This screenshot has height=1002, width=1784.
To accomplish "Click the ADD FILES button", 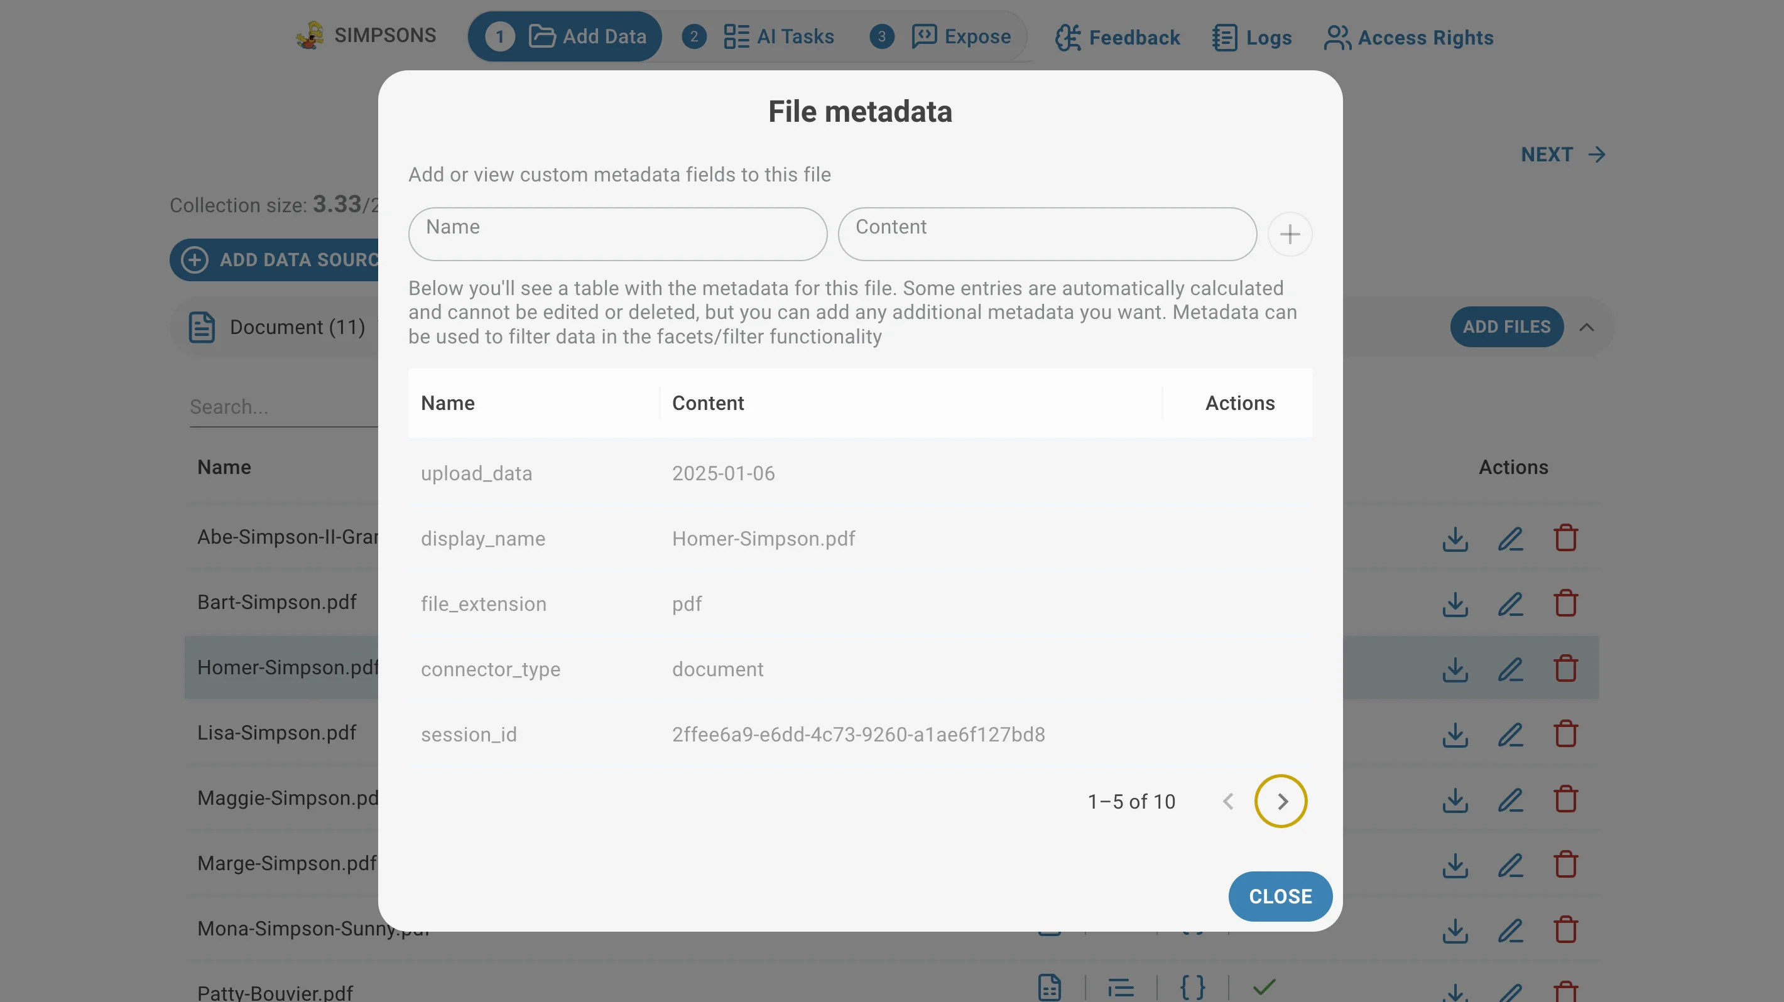I will click(1506, 326).
